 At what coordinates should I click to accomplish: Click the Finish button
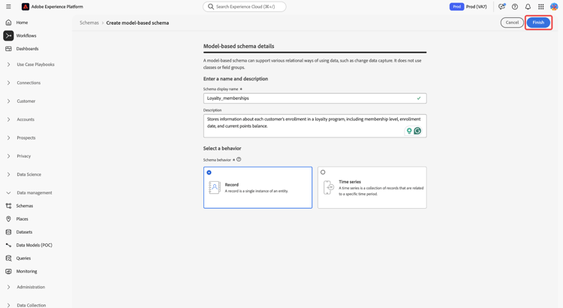[538, 23]
